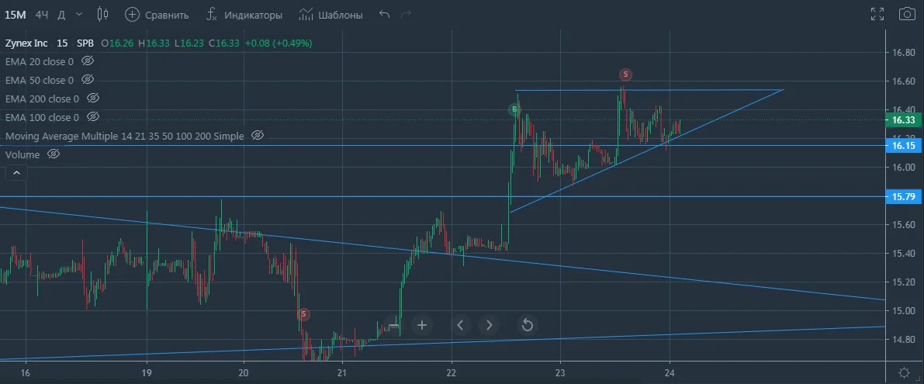Zoom in the chart with plus button
924x384 pixels.
pyautogui.click(x=421, y=325)
